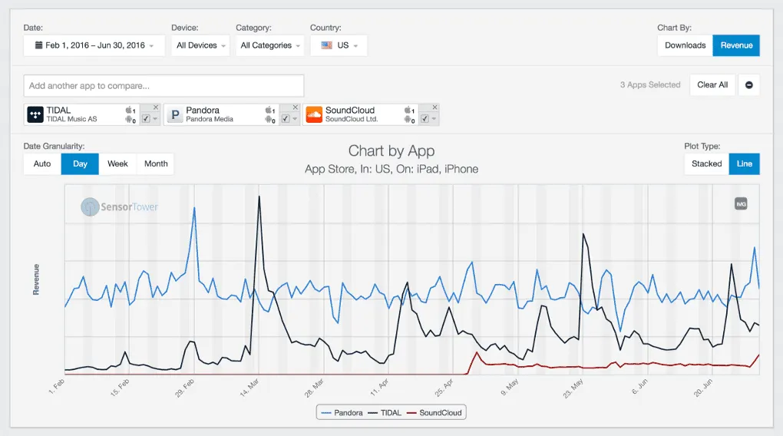Click the Android platform icon on the TIDAL chip
Image resolution: width=783 pixels, height=436 pixels.
(129, 120)
